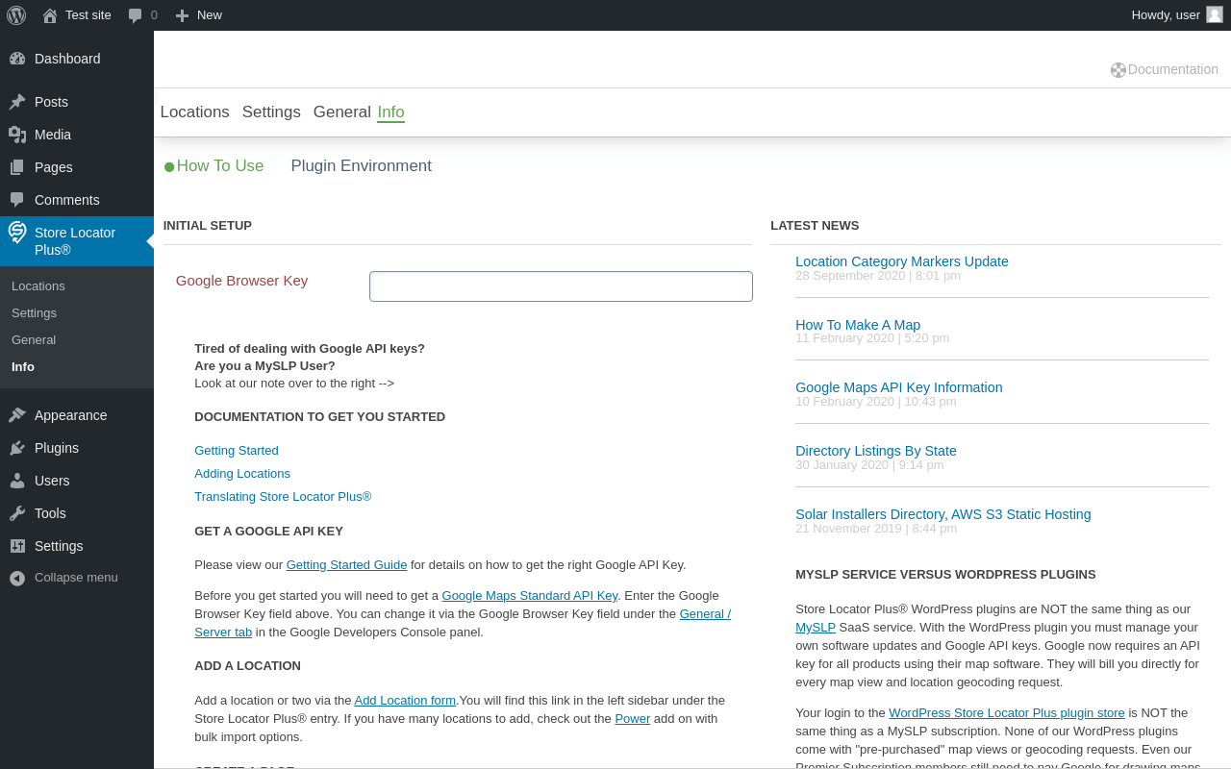
Task: Open the Adding Locations link
Action: 242,474
